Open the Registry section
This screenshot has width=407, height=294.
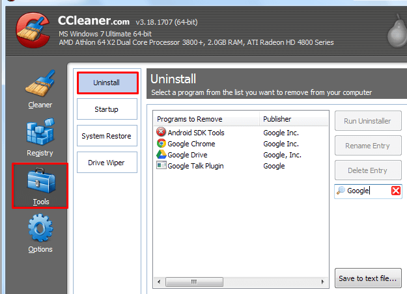click(40, 137)
